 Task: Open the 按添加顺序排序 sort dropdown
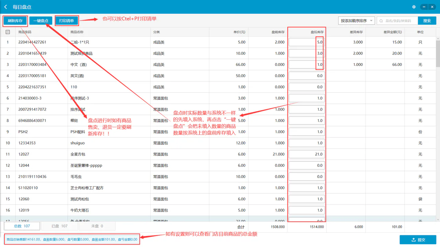(356, 21)
